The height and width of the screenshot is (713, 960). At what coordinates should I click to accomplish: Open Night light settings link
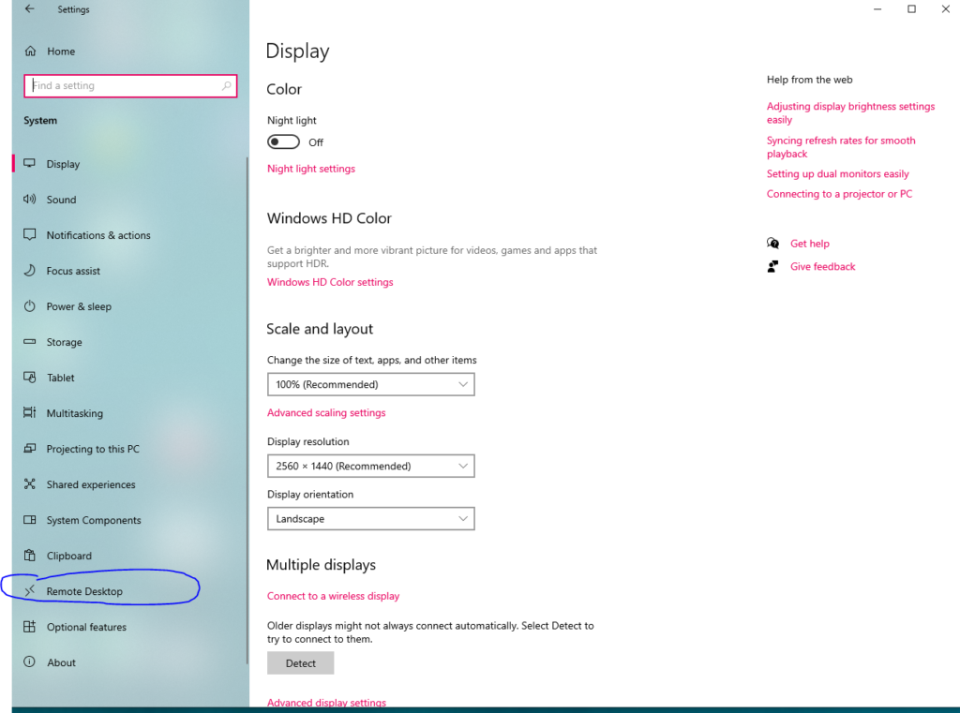pos(311,169)
